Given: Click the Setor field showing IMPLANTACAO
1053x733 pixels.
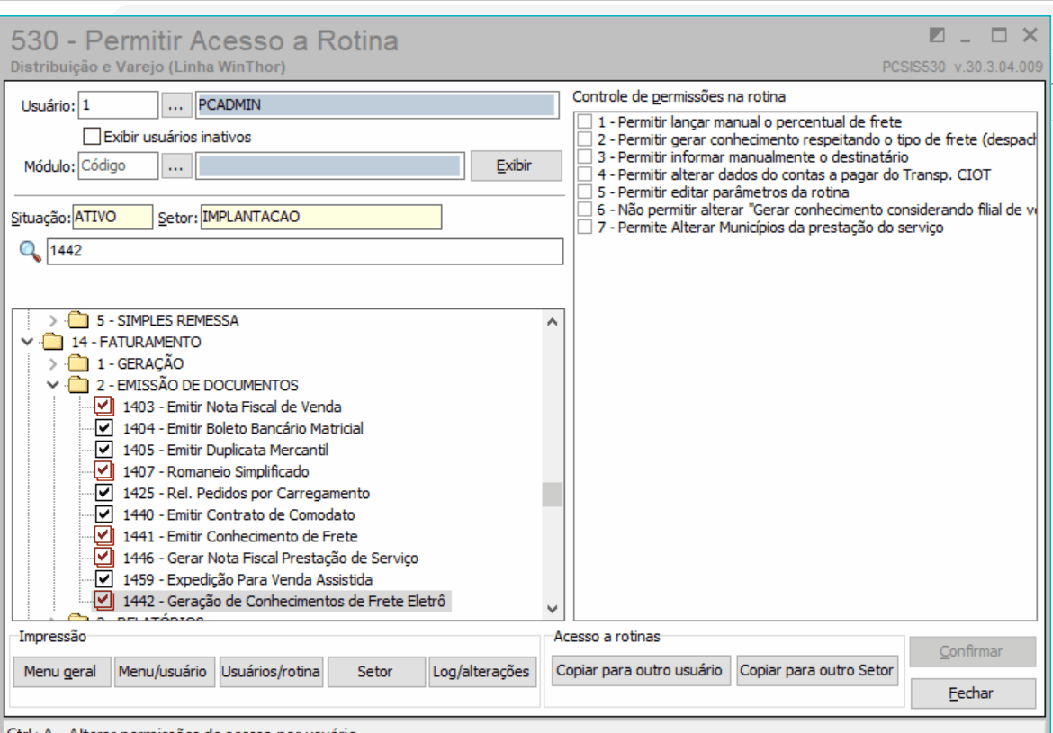Looking at the screenshot, I should pyautogui.click(x=321, y=218).
